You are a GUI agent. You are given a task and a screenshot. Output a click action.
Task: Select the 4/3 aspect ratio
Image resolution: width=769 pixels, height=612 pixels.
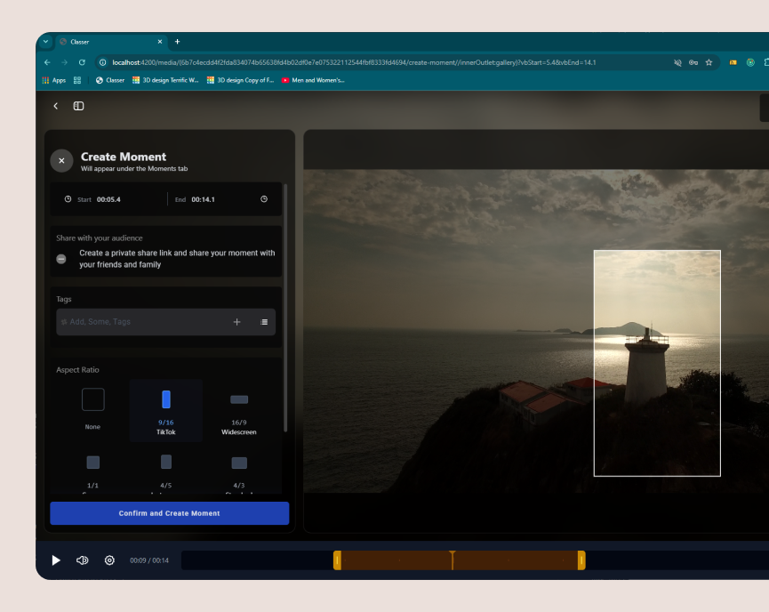[239, 471]
